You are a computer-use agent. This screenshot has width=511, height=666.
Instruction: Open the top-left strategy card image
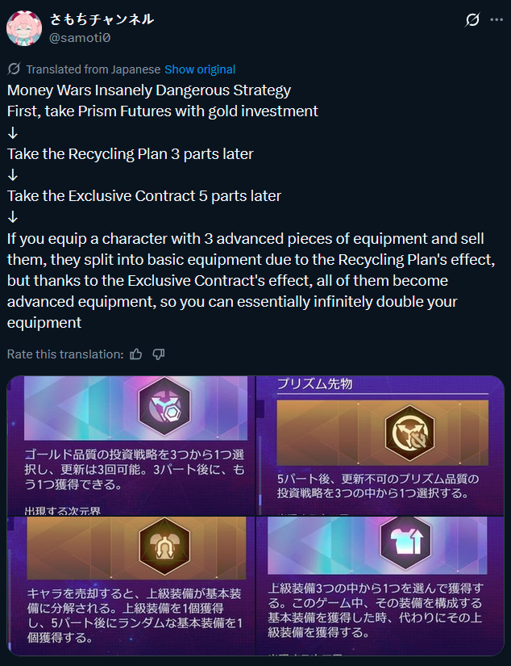(131, 445)
